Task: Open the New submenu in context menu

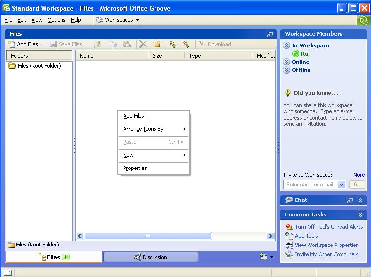Action: click(x=154, y=155)
